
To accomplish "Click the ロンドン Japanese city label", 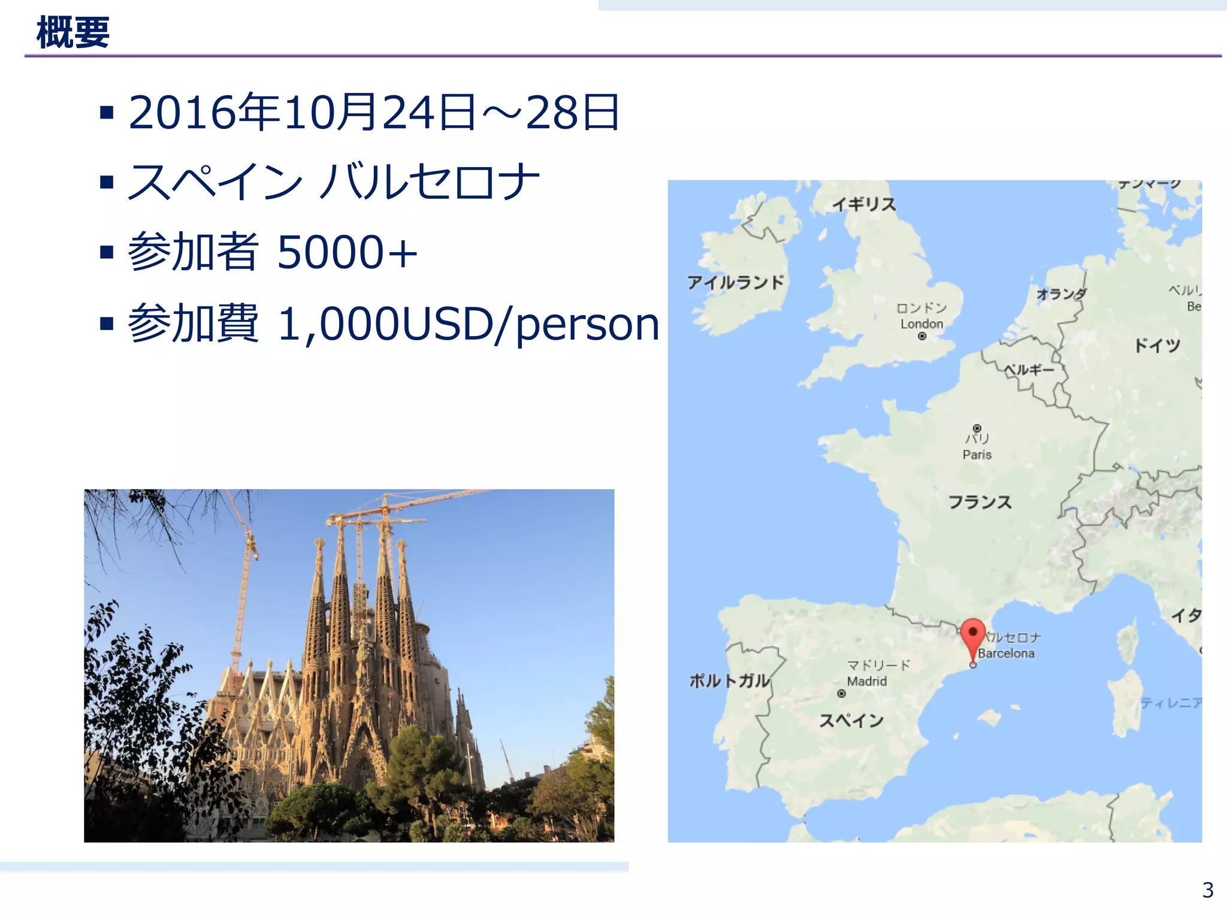I will 921,308.
